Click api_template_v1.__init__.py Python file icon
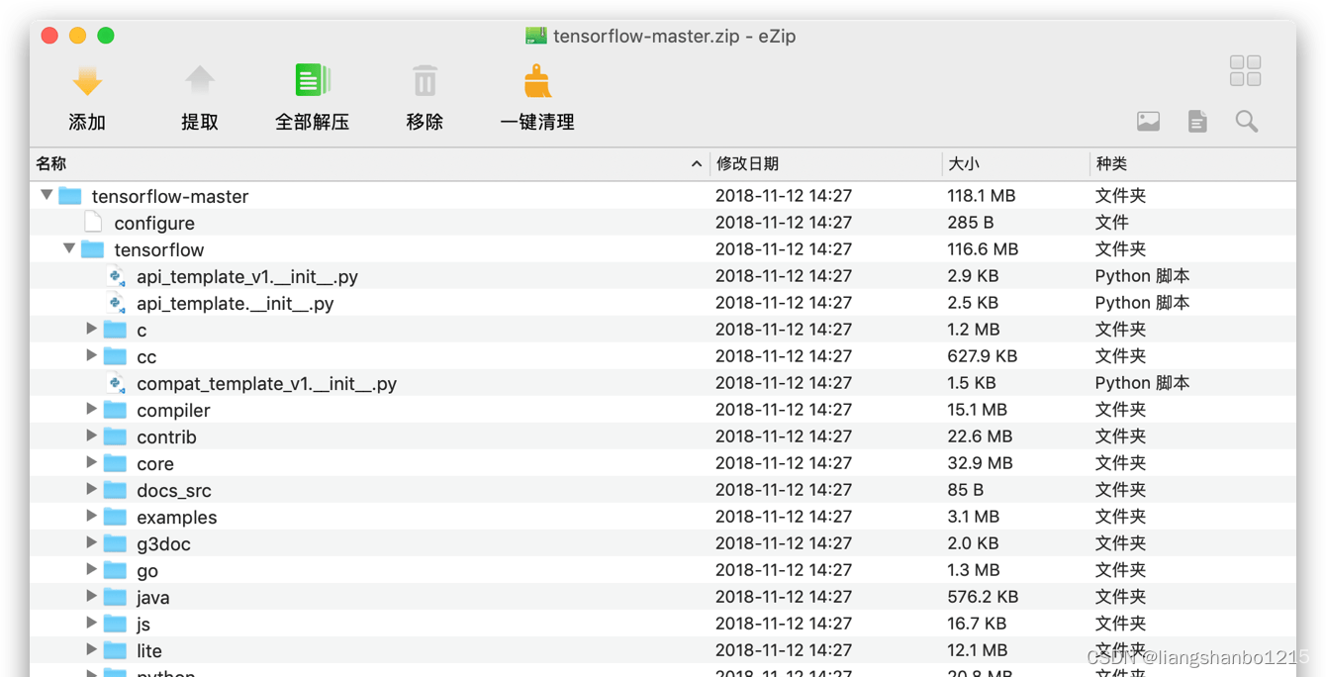 [x=117, y=276]
